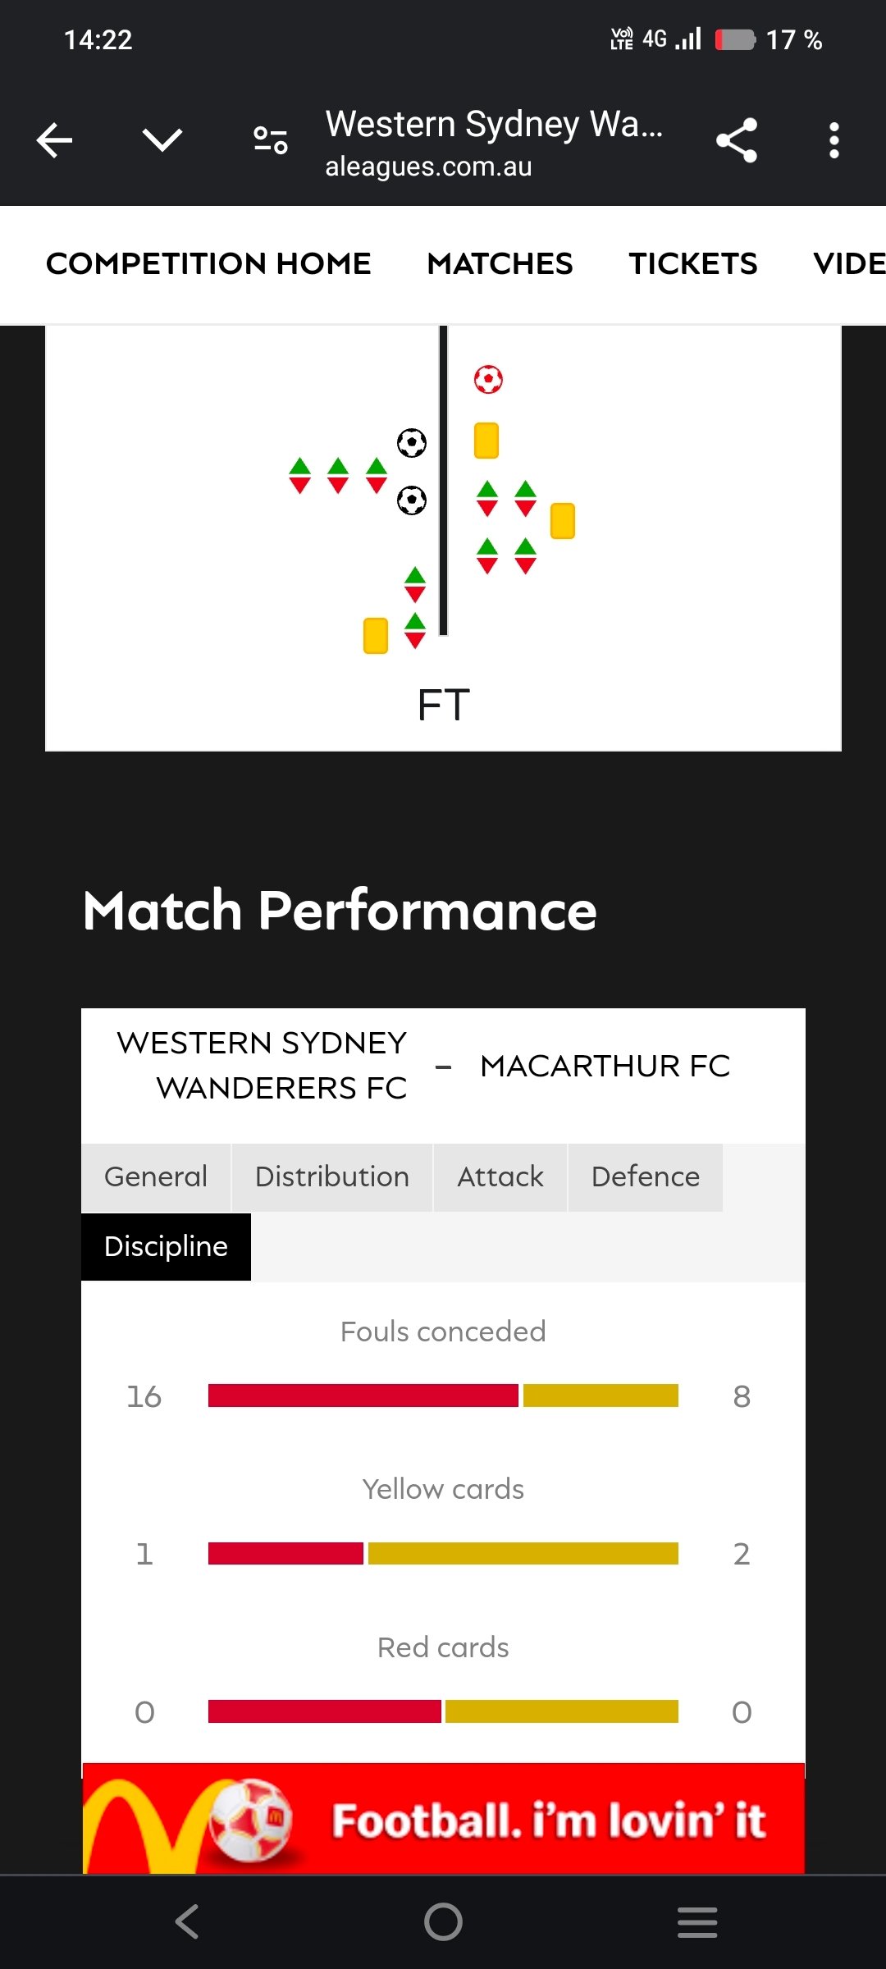Open the Defence stats tab
The image size is (886, 1969).
646,1177
